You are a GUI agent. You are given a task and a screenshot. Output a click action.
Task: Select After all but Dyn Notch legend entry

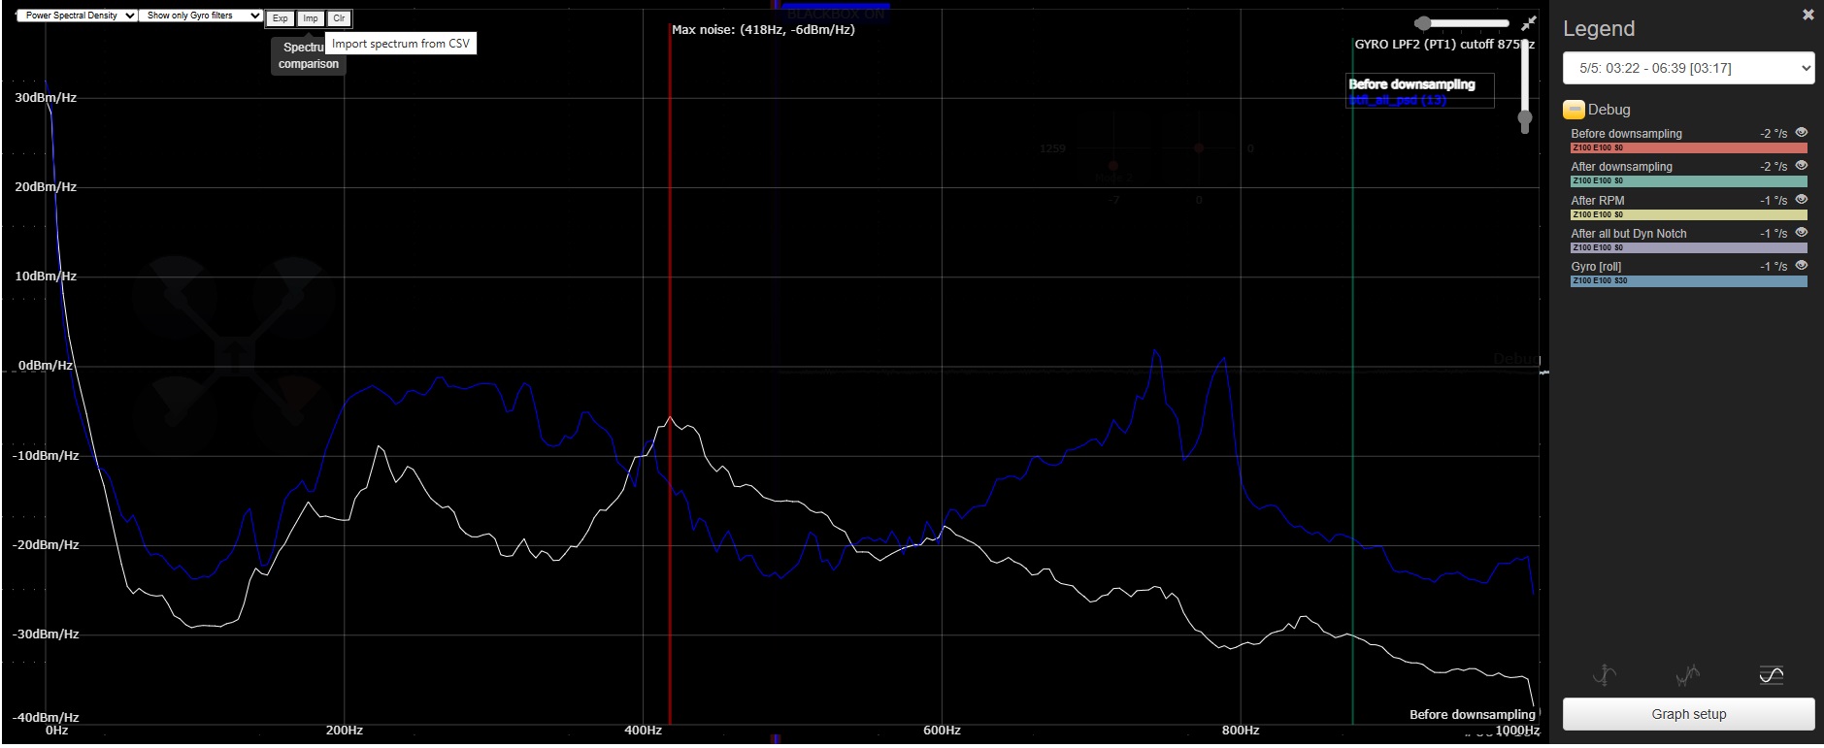coord(1628,234)
